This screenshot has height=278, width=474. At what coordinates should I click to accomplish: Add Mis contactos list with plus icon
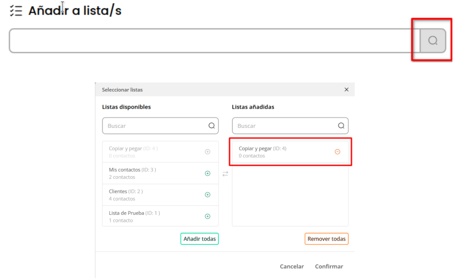tap(207, 173)
